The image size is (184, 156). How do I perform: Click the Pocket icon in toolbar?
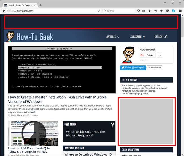tap(167, 11)
